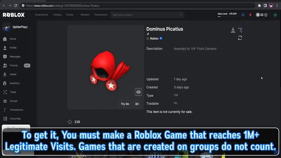Image resolution: width=281 pixels, height=158 pixels.
Task: Click the SpiderPlayz avatar picture
Action: click(x=6, y=28)
